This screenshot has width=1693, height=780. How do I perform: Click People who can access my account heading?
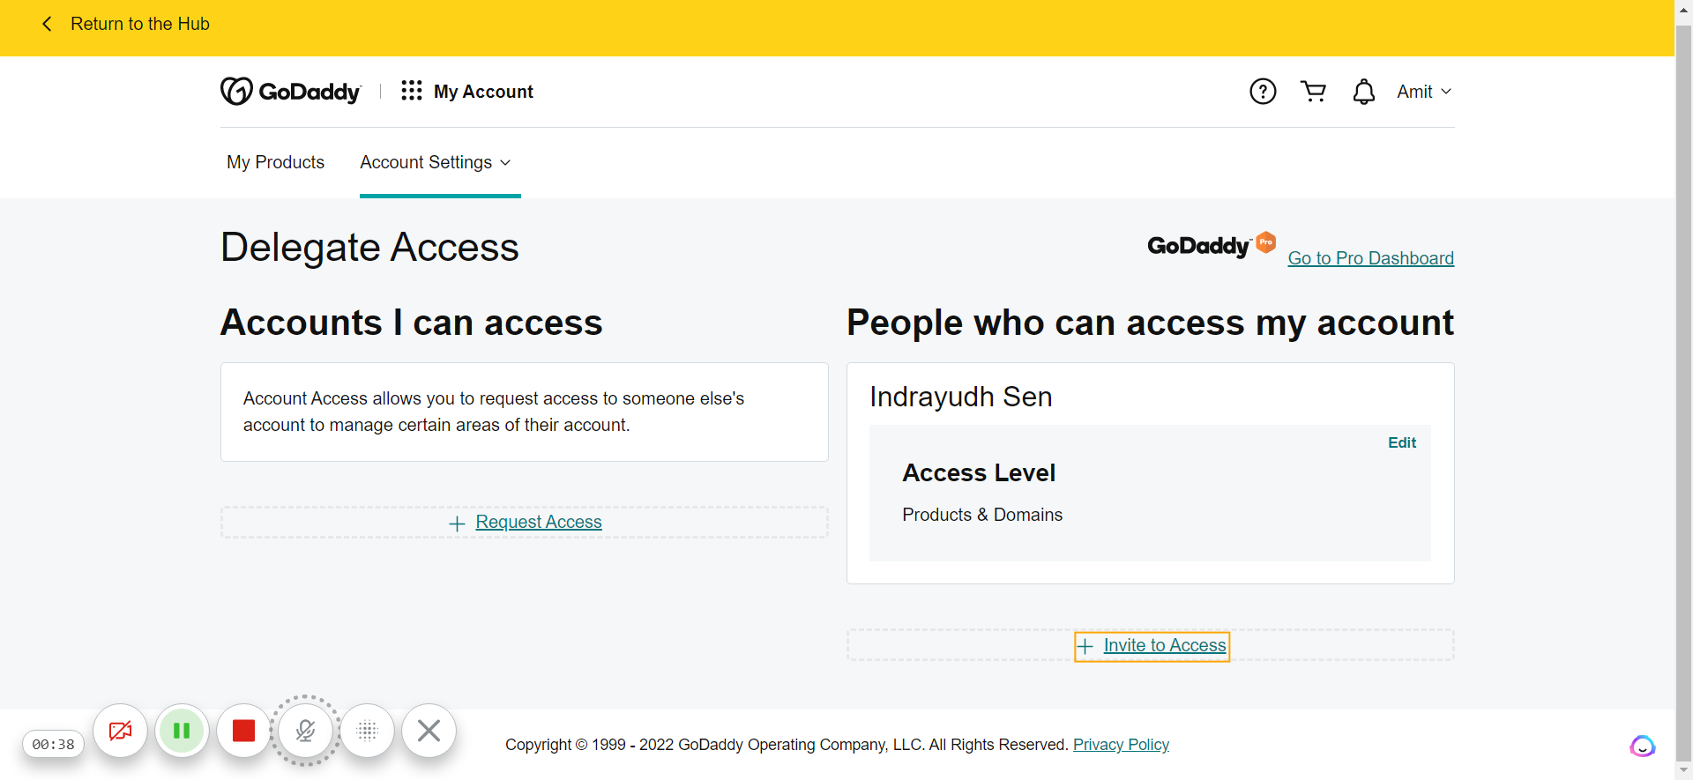1150,323
